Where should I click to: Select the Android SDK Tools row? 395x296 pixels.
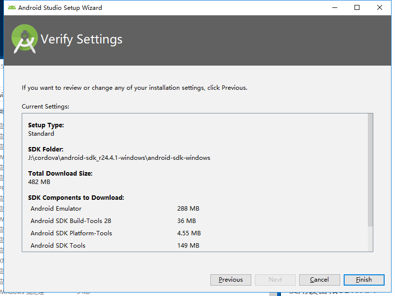115,246
